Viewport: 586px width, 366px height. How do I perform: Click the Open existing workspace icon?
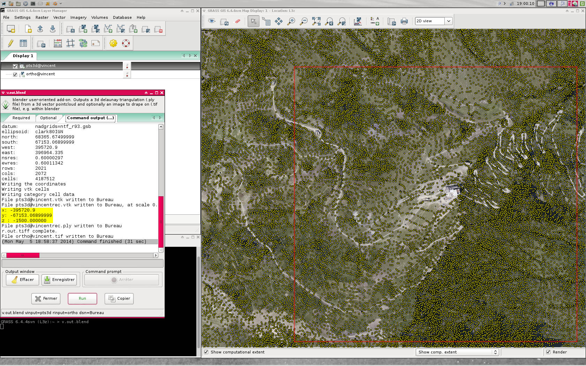click(40, 29)
